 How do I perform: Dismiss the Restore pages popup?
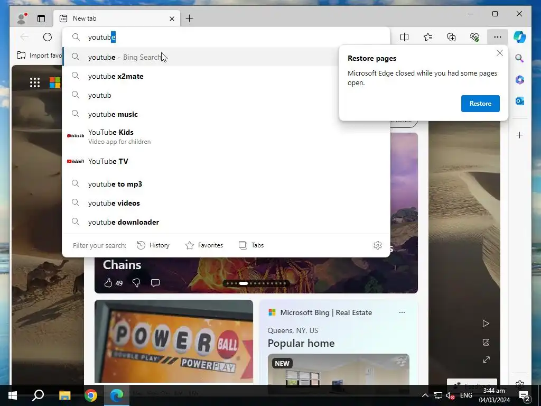(x=500, y=53)
